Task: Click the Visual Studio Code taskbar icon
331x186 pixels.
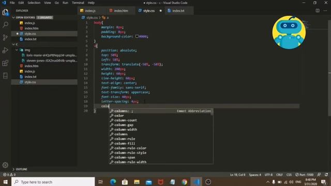Action: (197, 182)
